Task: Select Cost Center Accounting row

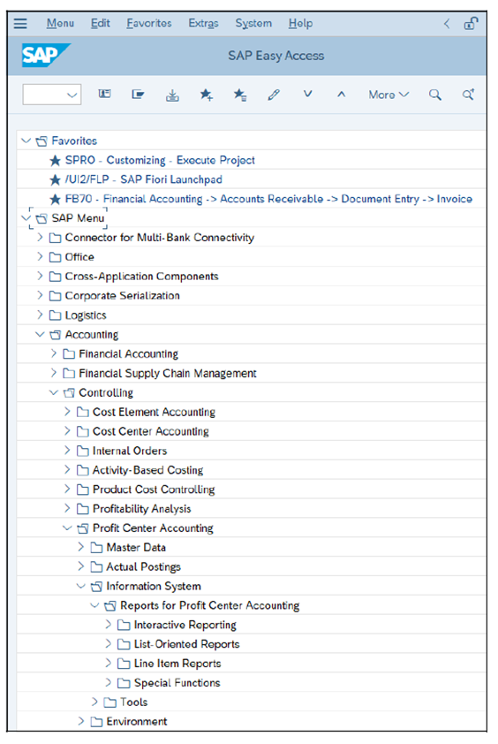Action: tap(251, 431)
